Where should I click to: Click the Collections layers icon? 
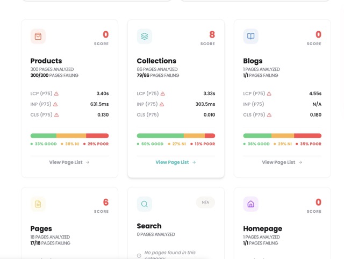click(x=145, y=36)
